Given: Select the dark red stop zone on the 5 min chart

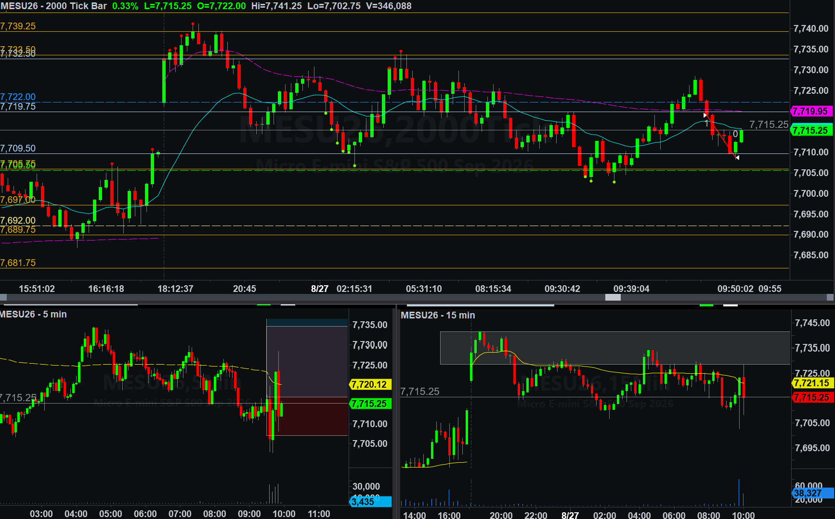Looking at the screenshot, I should [307, 417].
